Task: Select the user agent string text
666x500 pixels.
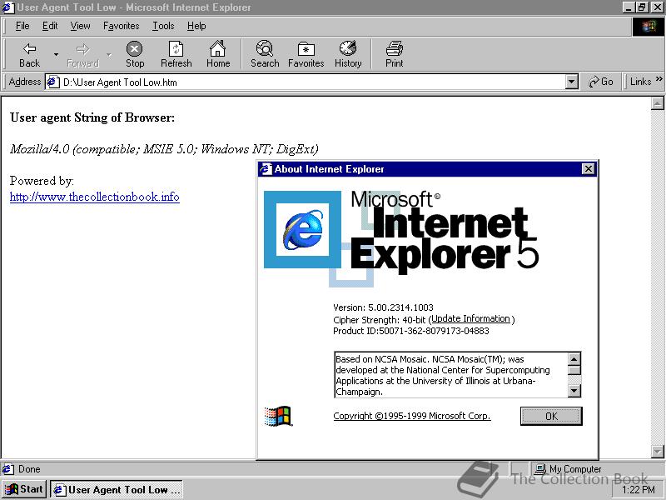Action: click(x=164, y=149)
